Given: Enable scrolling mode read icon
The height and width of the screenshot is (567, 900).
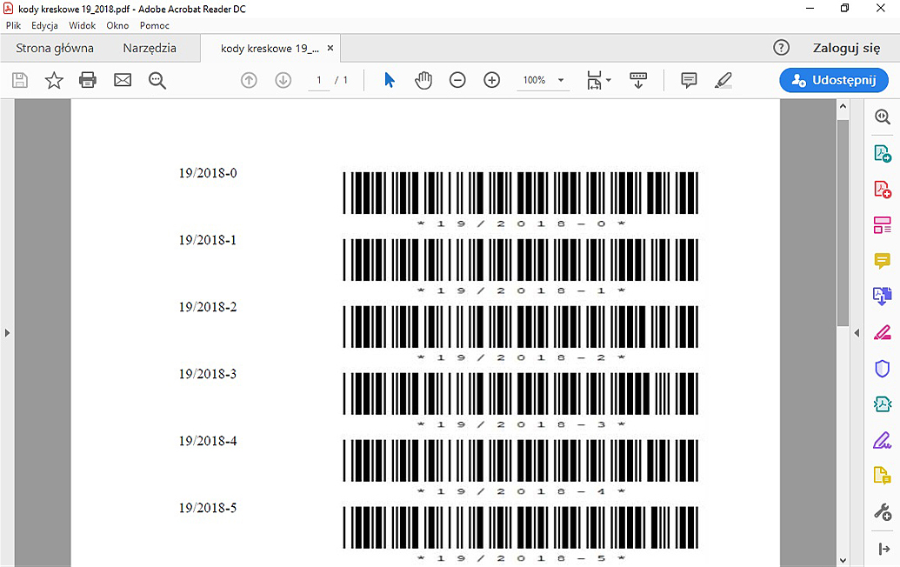Looking at the screenshot, I should [638, 80].
